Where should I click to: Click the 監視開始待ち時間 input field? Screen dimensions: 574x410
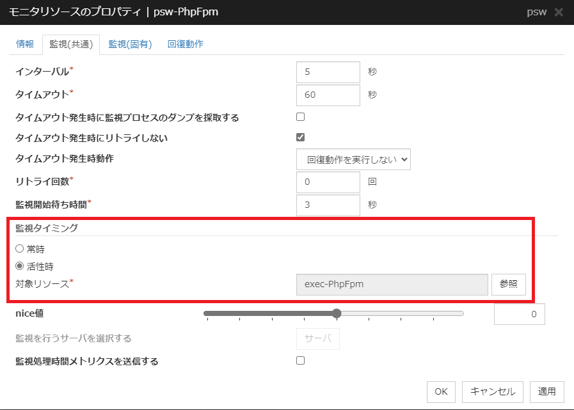click(328, 205)
